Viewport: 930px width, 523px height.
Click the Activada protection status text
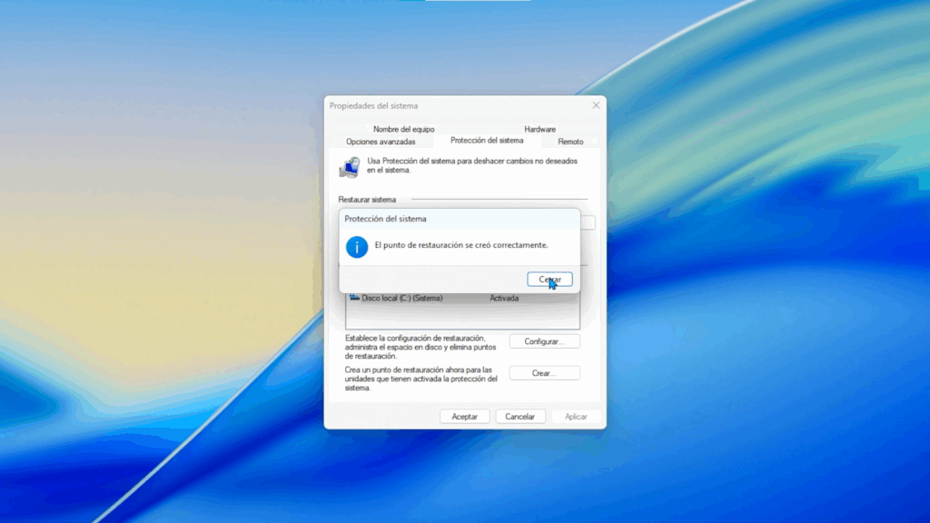[504, 298]
